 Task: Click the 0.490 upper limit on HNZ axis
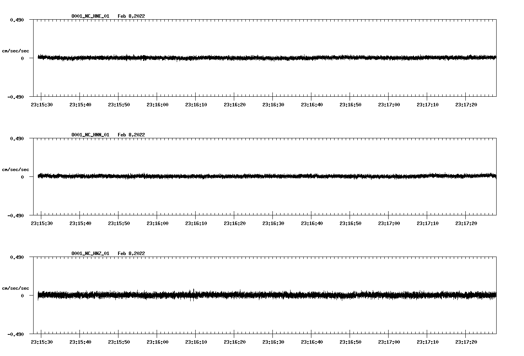(17, 257)
